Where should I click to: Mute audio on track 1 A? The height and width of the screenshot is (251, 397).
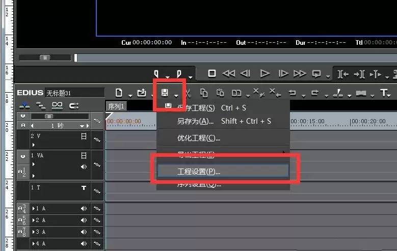tap(84, 209)
